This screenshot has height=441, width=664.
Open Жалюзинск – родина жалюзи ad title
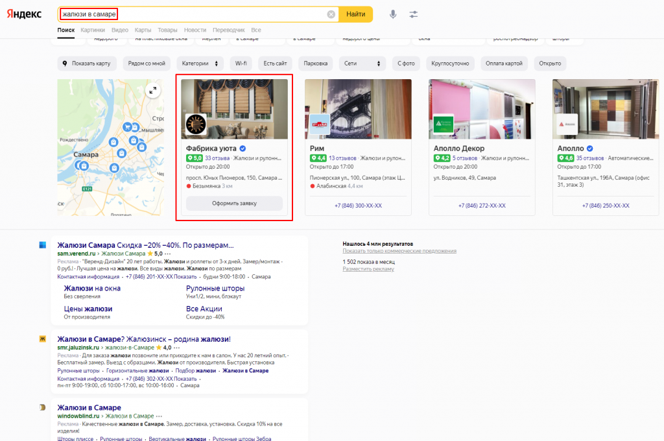point(144,339)
